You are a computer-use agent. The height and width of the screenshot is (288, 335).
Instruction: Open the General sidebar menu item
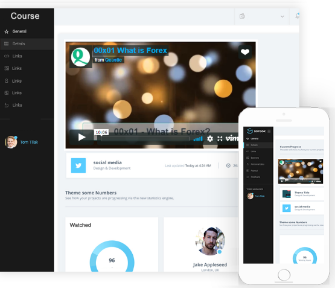[27, 31]
